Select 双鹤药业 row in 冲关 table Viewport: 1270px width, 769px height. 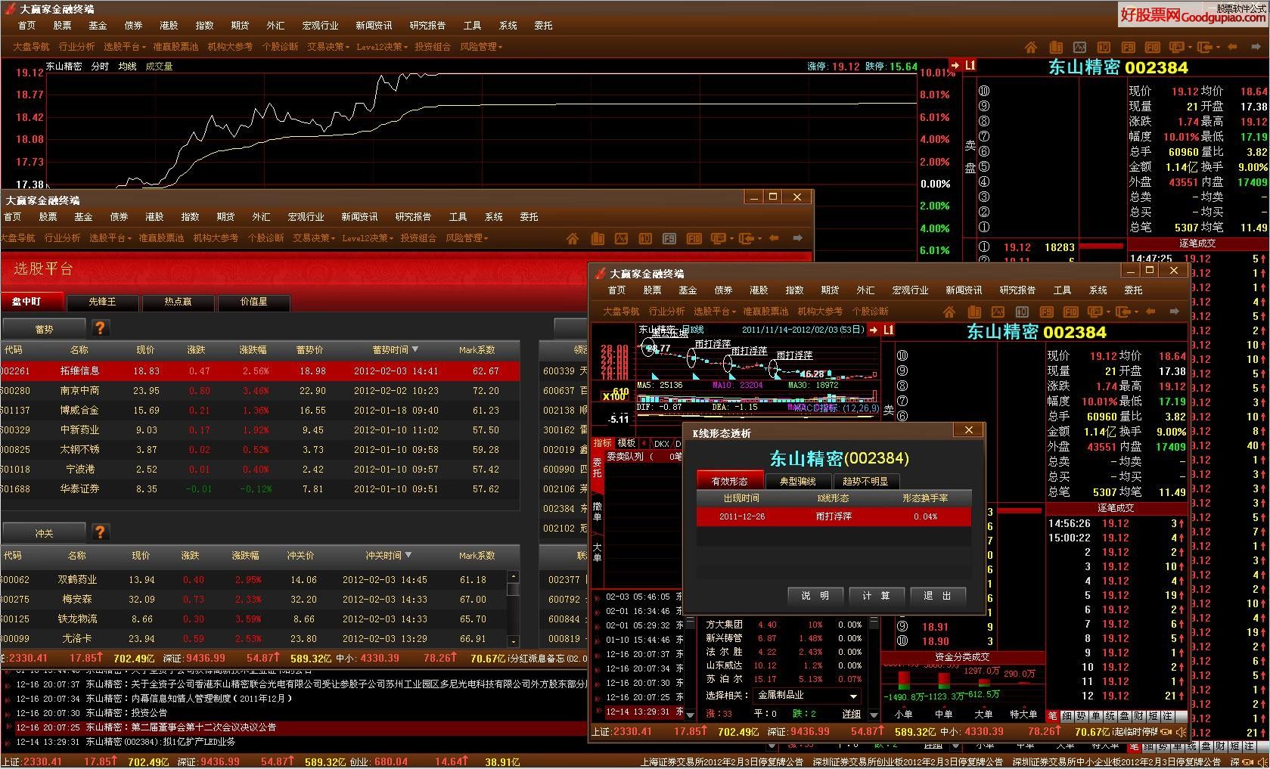[253, 580]
